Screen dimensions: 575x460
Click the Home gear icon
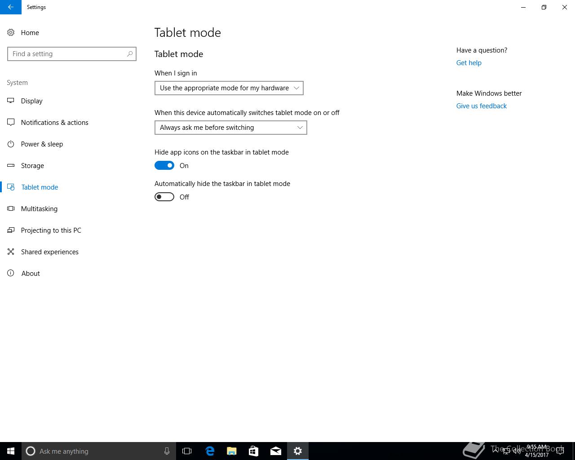coord(11,32)
